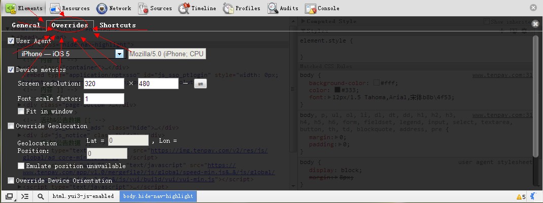This screenshot has width=543, height=203.
Task: Click the magnifier inspect-element icon
Action: click(x=41, y=196)
